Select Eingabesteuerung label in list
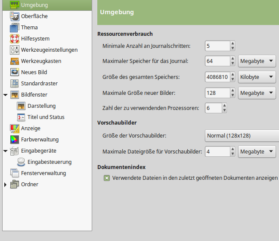Screen dimensions: 279x241 point(50,162)
